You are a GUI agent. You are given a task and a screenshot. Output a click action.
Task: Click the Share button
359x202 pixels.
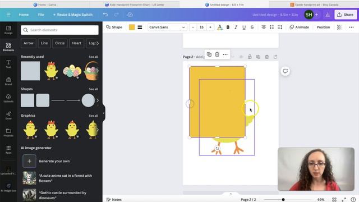[346, 15]
